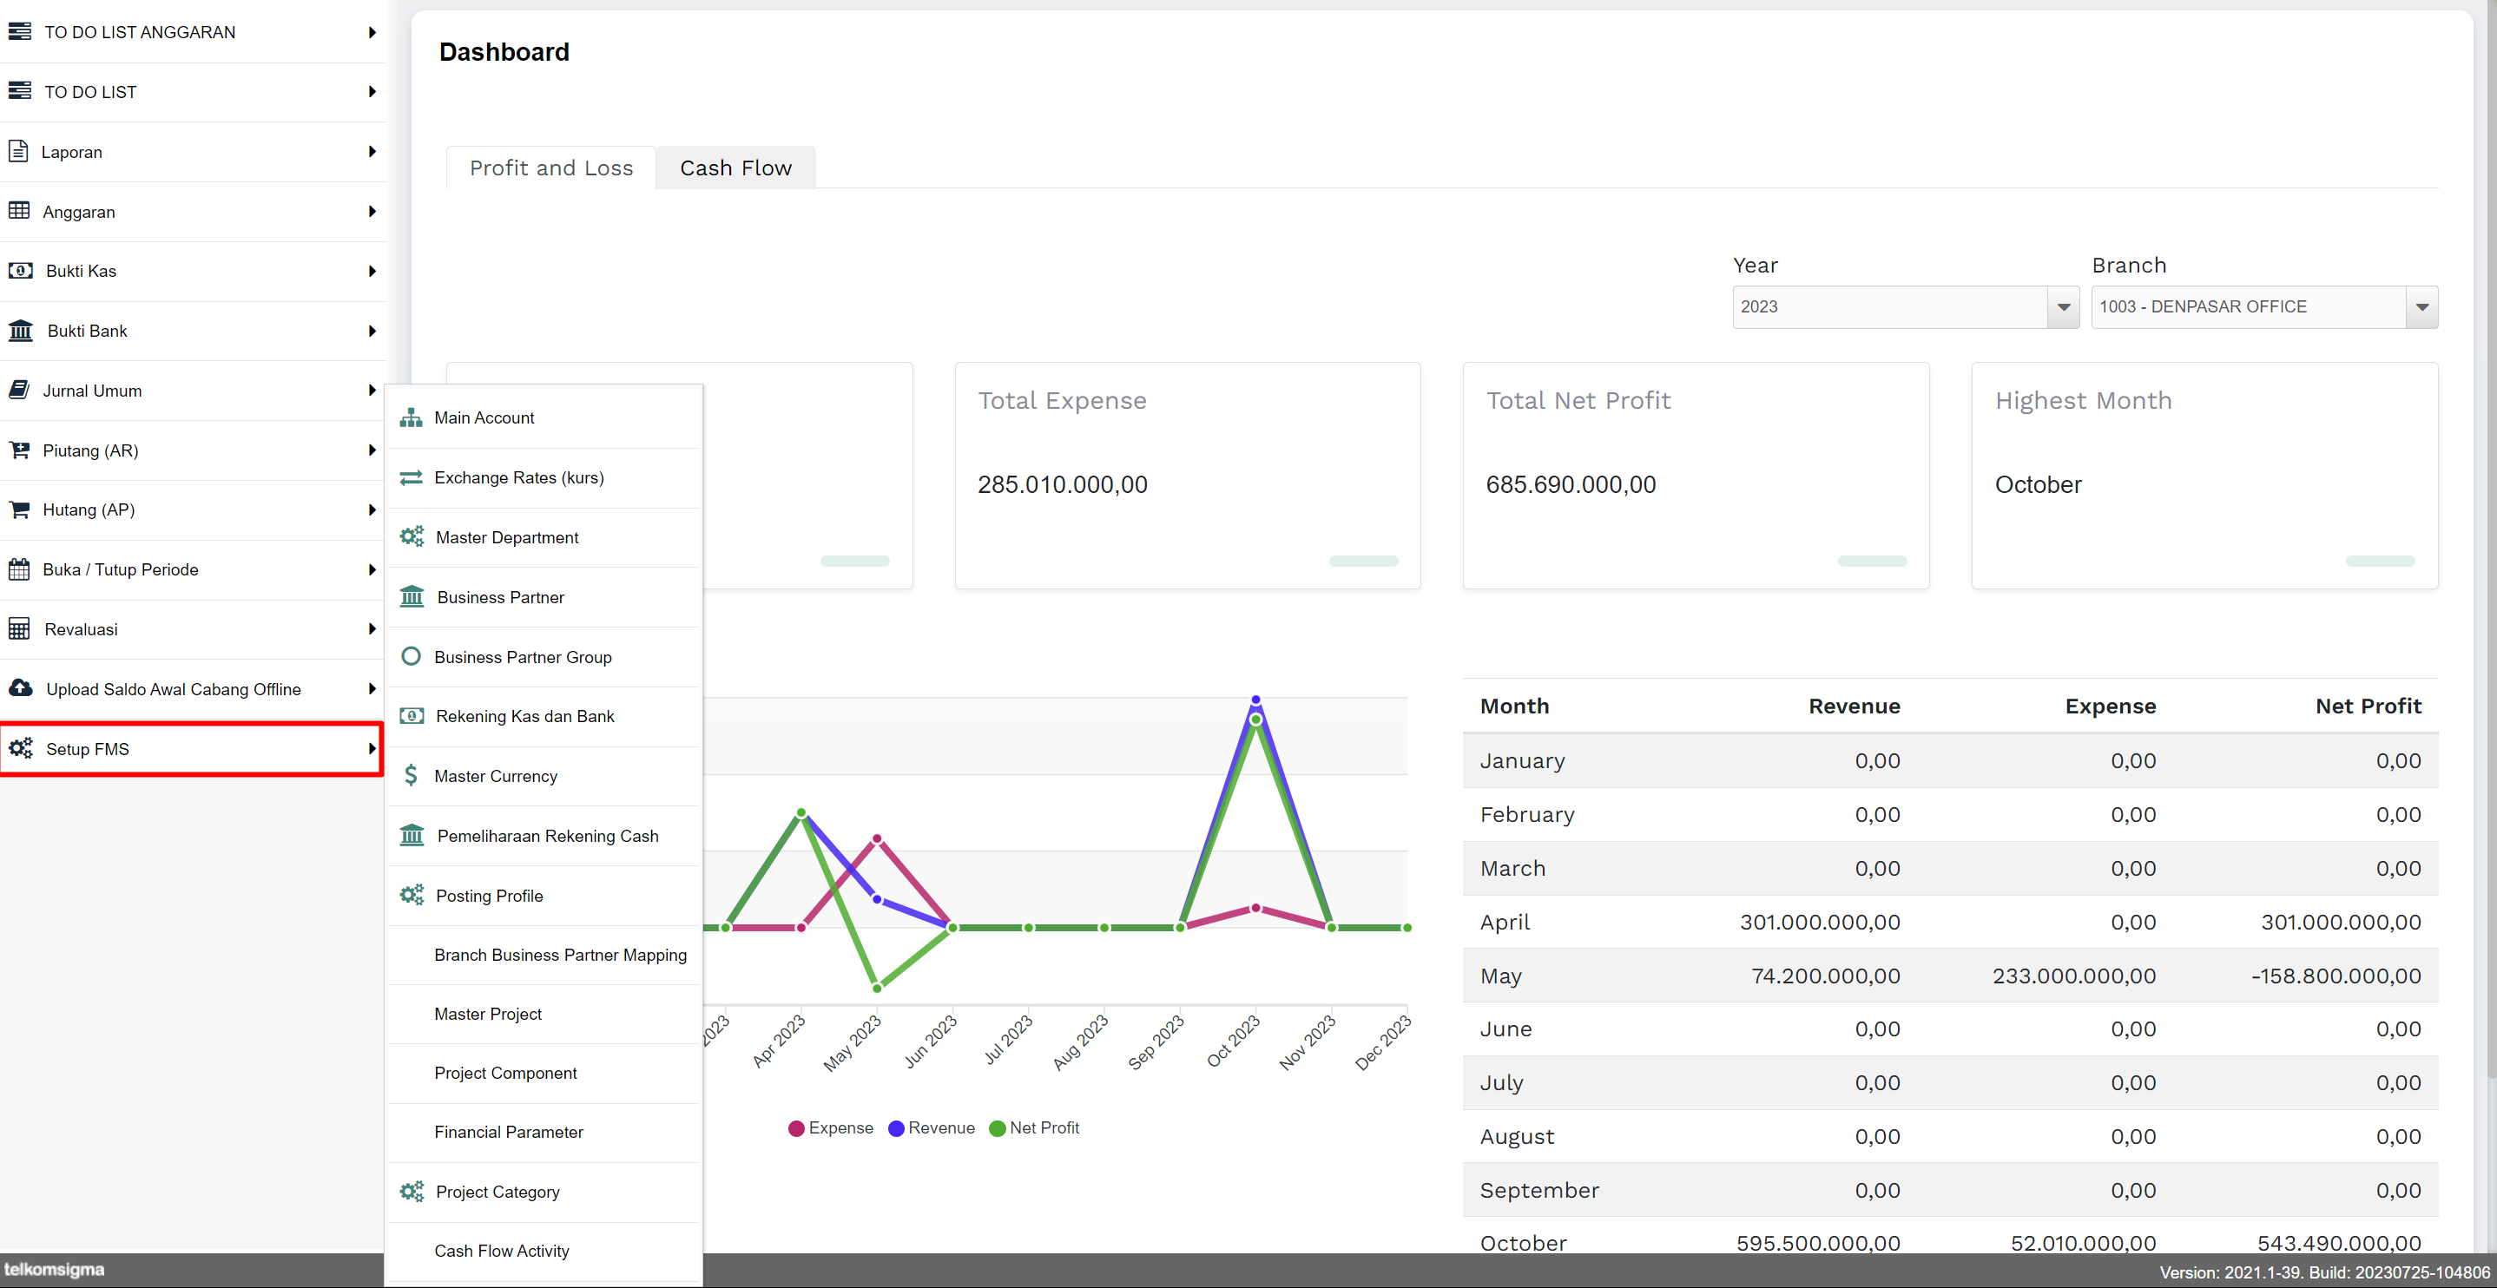Viewport: 2497px width, 1288px height.
Task: Click the Master Currency dollar icon
Action: pos(411,775)
